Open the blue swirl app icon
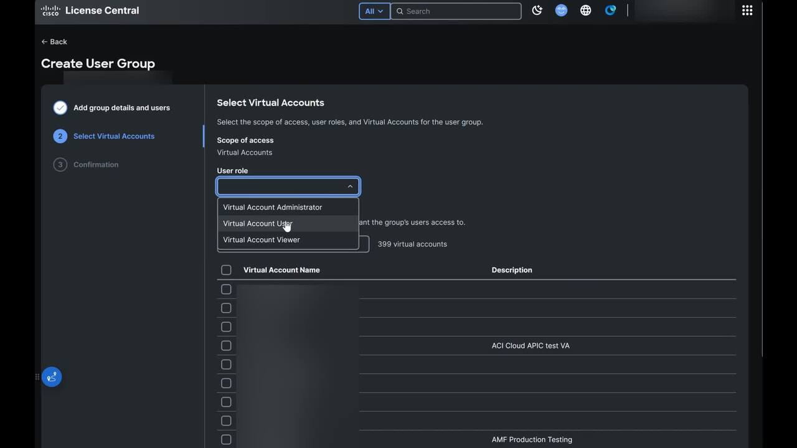 tap(610, 11)
